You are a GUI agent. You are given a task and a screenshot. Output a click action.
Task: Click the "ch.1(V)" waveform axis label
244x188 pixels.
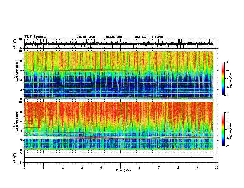click(15, 44)
